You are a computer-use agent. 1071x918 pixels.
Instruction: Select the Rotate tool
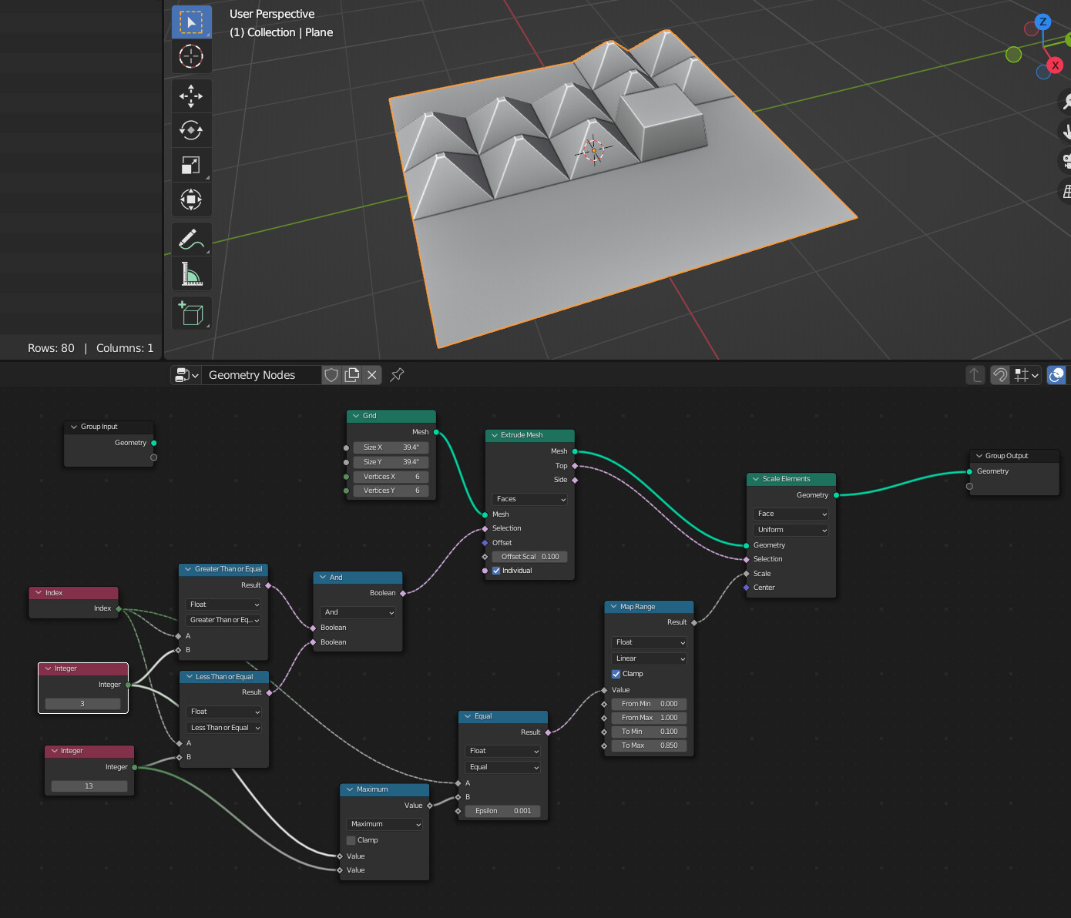tap(191, 130)
